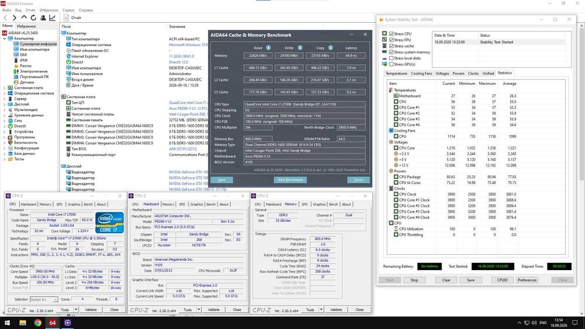Uncheck the Stress FPU checkbox
This screenshot has width=585, height=329.
[391, 40]
